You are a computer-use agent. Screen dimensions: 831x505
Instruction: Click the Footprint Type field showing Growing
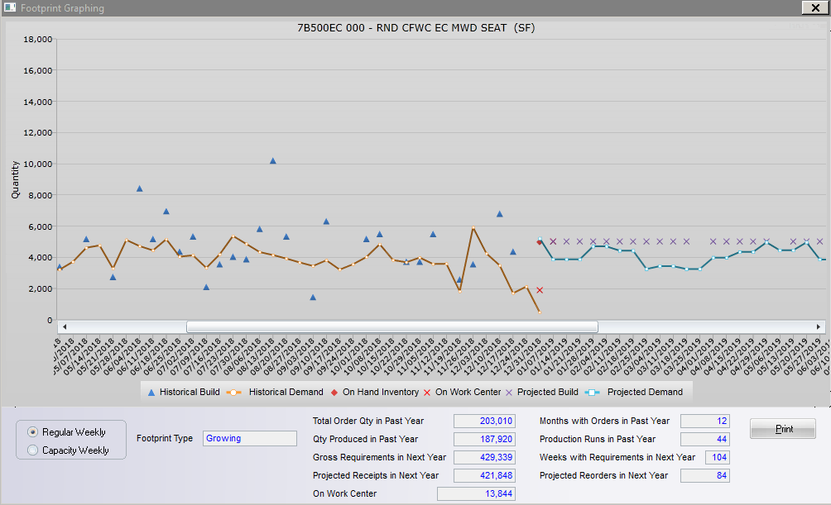[249, 439]
